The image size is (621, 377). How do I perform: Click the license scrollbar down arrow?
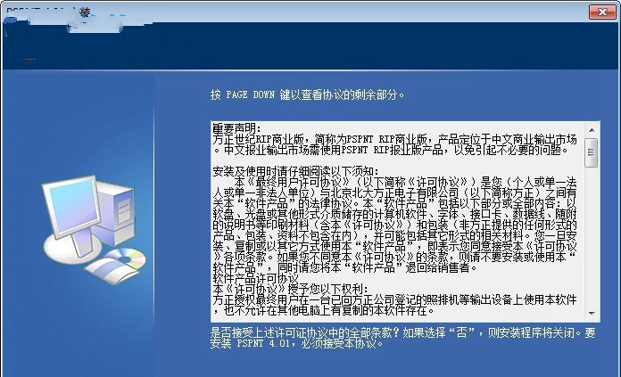pos(592,314)
